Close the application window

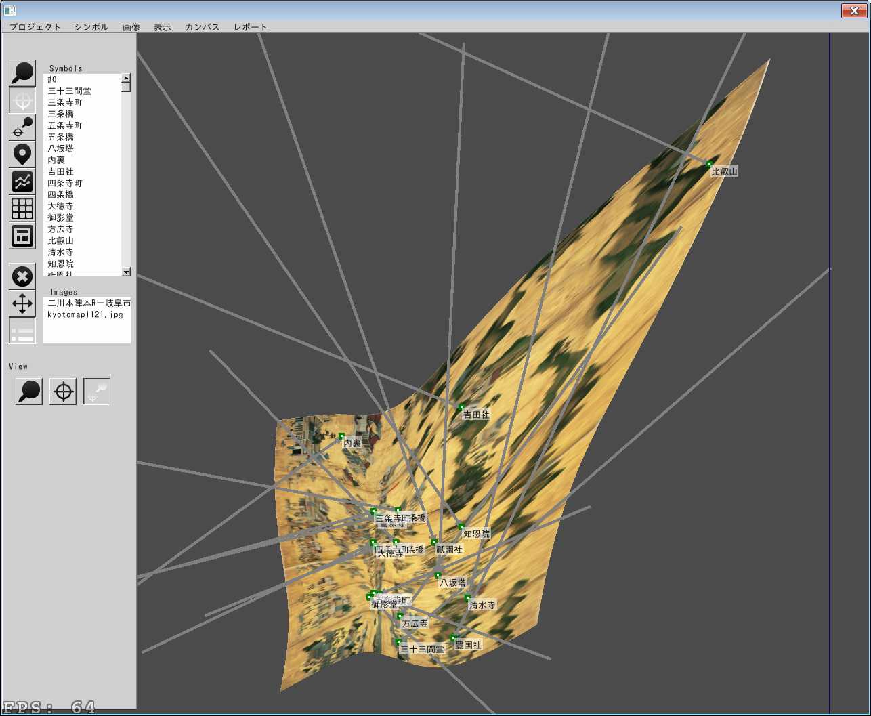point(853,10)
